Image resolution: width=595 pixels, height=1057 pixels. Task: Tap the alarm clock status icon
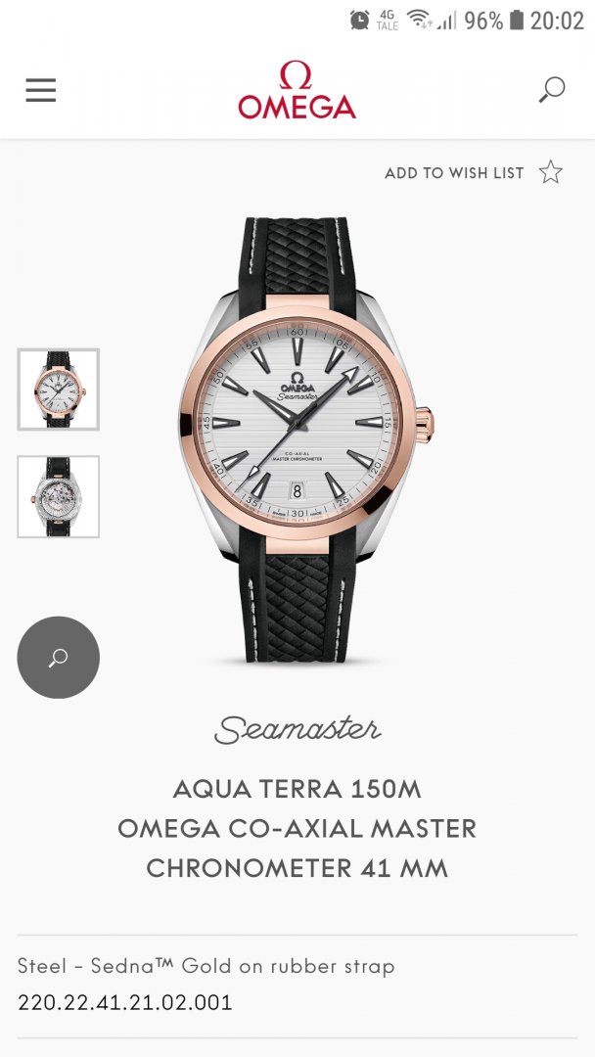click(360, 21)
